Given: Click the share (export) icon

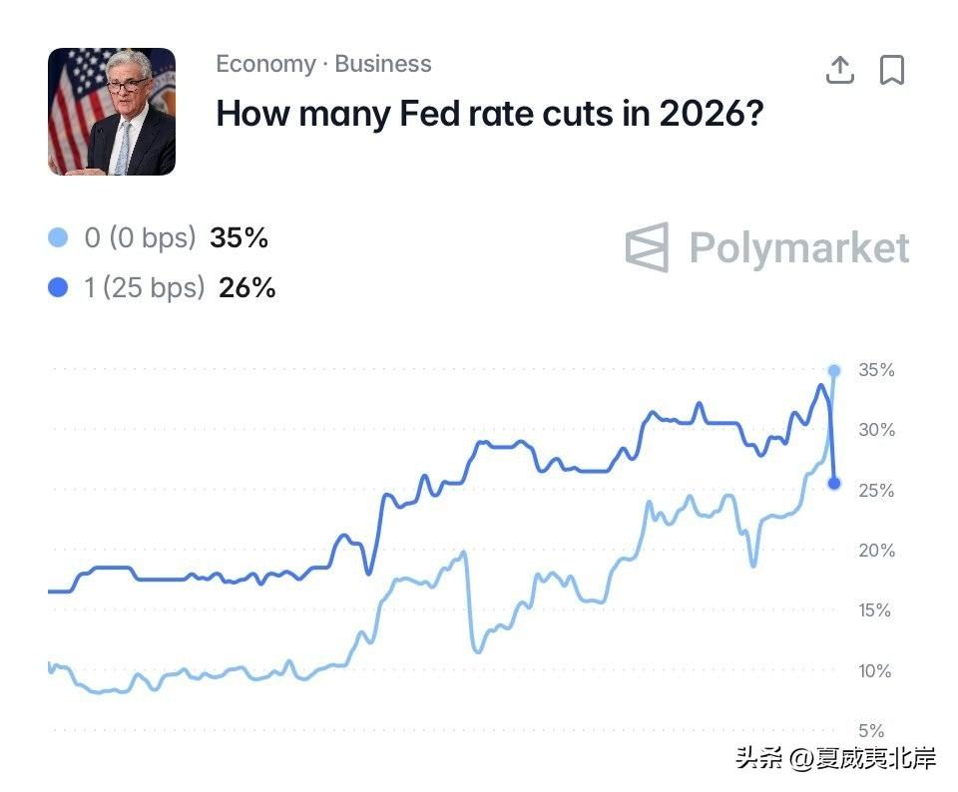Looking at the screenshot, I should pyautogui.click(x=839, y=70).
